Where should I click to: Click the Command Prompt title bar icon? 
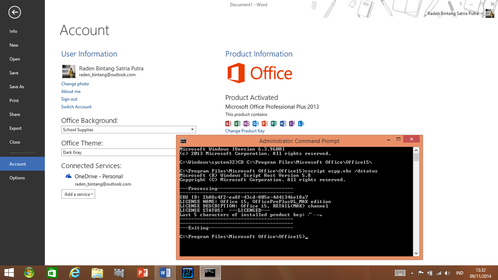coord(183,141)
